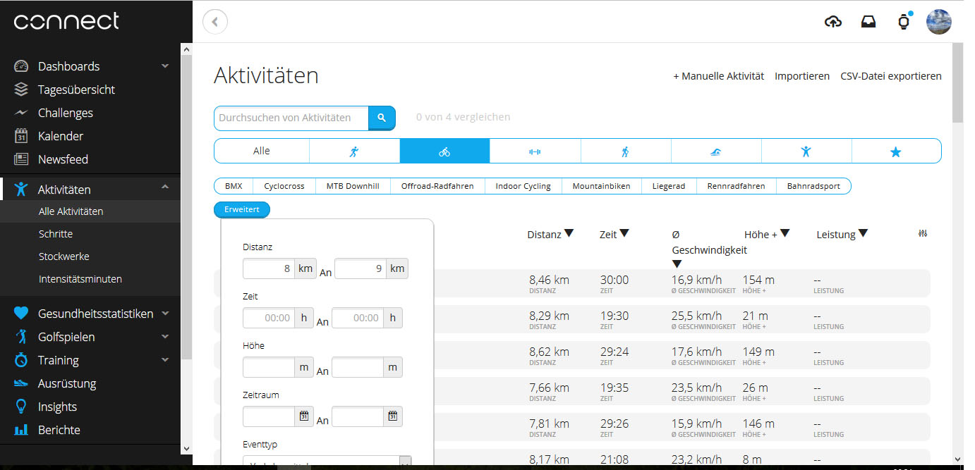Expand the Dashboards sidebar menu
Image resolution: width=975 pixels, height=470 pixels.
[x=165, y=66]
